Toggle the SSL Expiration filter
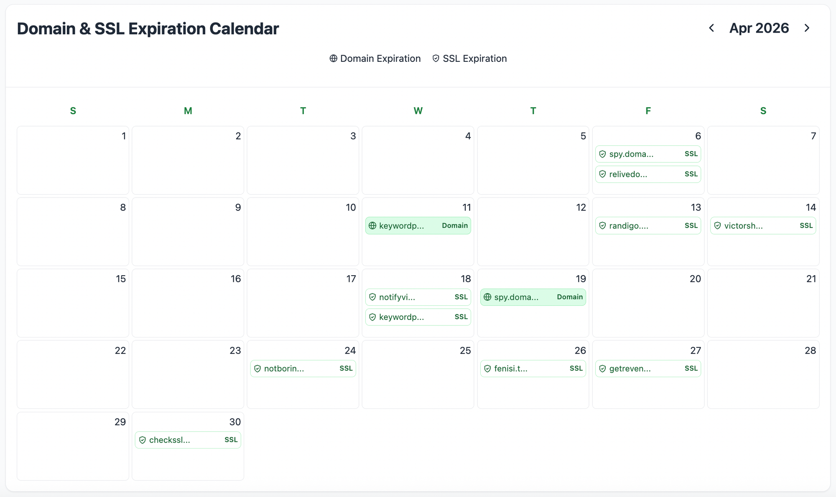This screenshot has height=497, width=836. 470,58
